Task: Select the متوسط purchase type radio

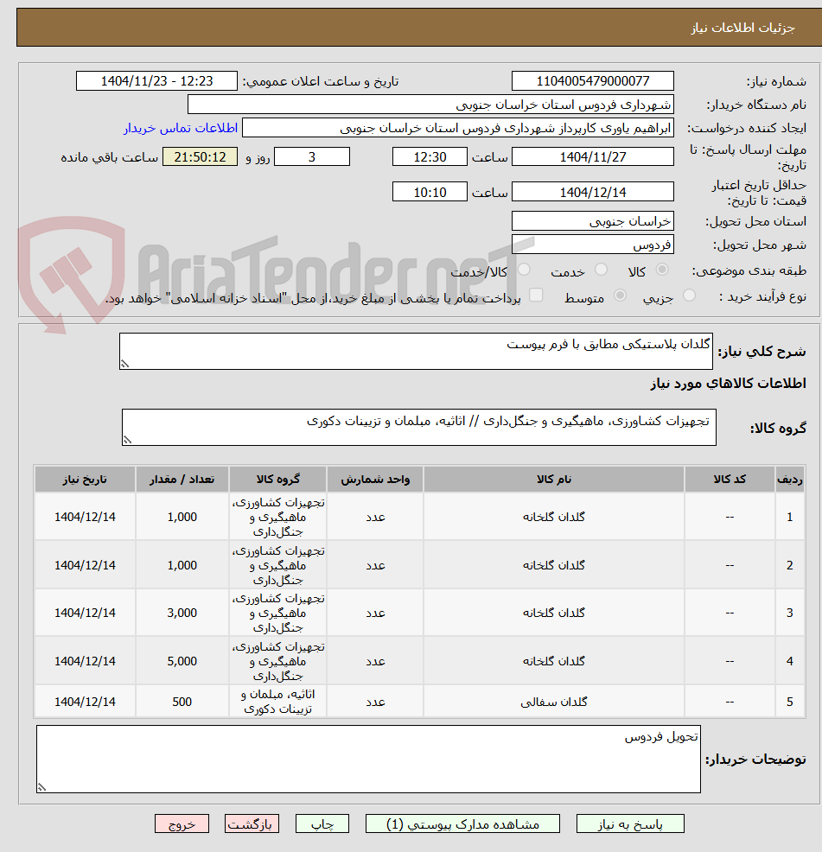Action: click(x=620, y=296)
